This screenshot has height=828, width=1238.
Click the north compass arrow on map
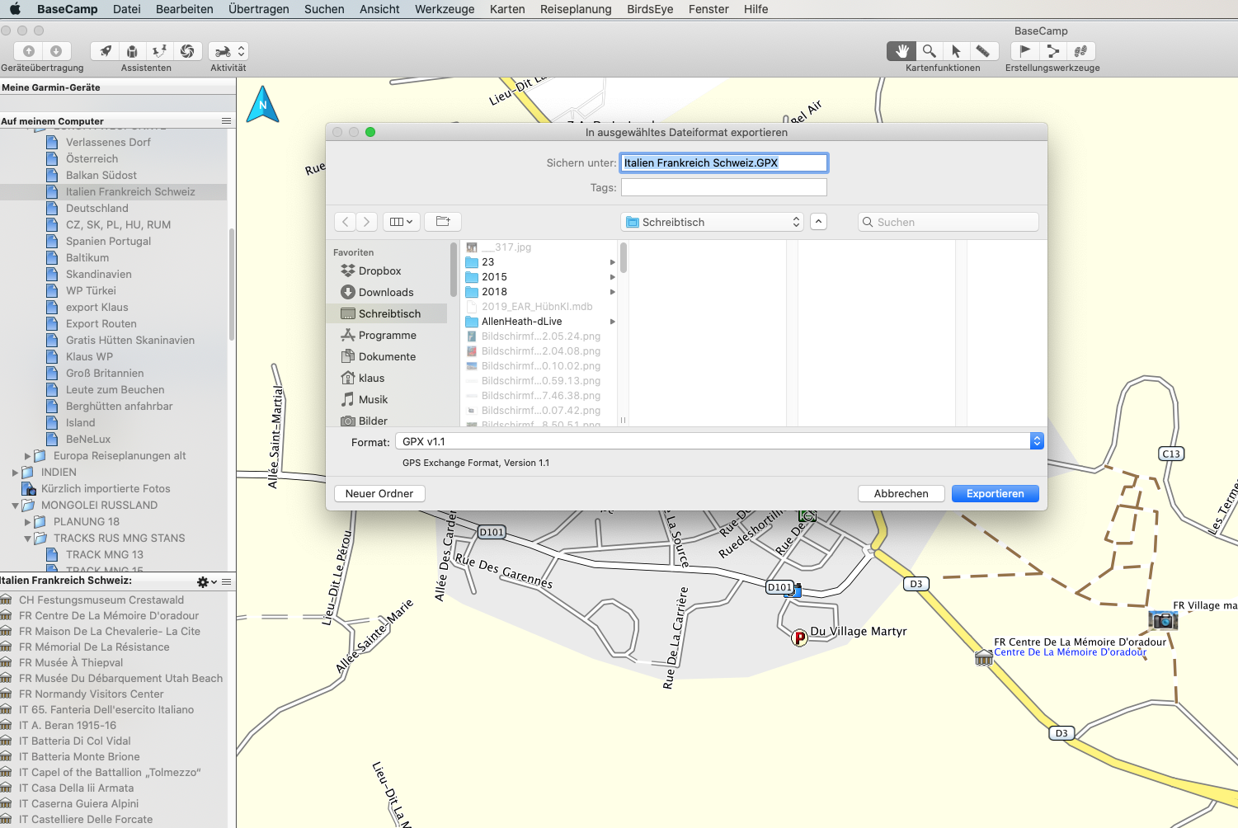(263, 104)
